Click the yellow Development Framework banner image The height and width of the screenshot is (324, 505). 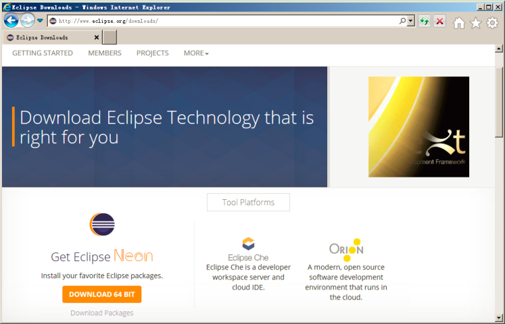click(418, 127)
